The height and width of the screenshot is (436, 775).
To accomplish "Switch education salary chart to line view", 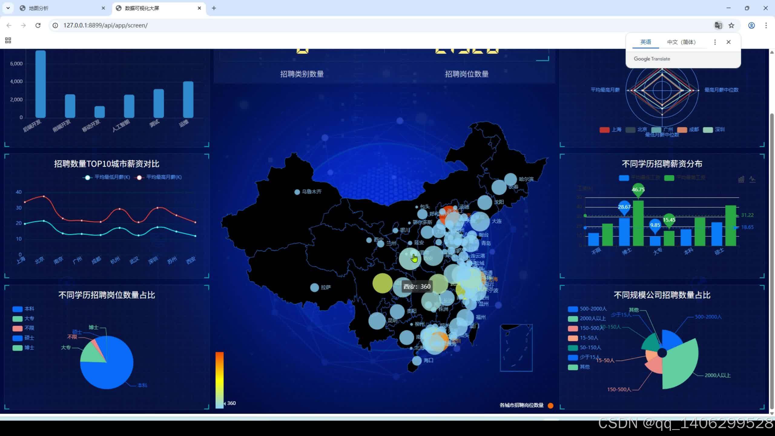I will tap(752, 179).
